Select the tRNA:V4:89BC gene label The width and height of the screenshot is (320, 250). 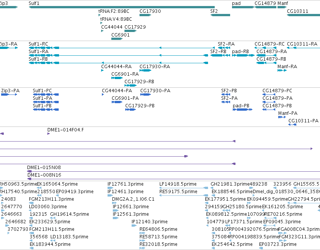point(116,19)
